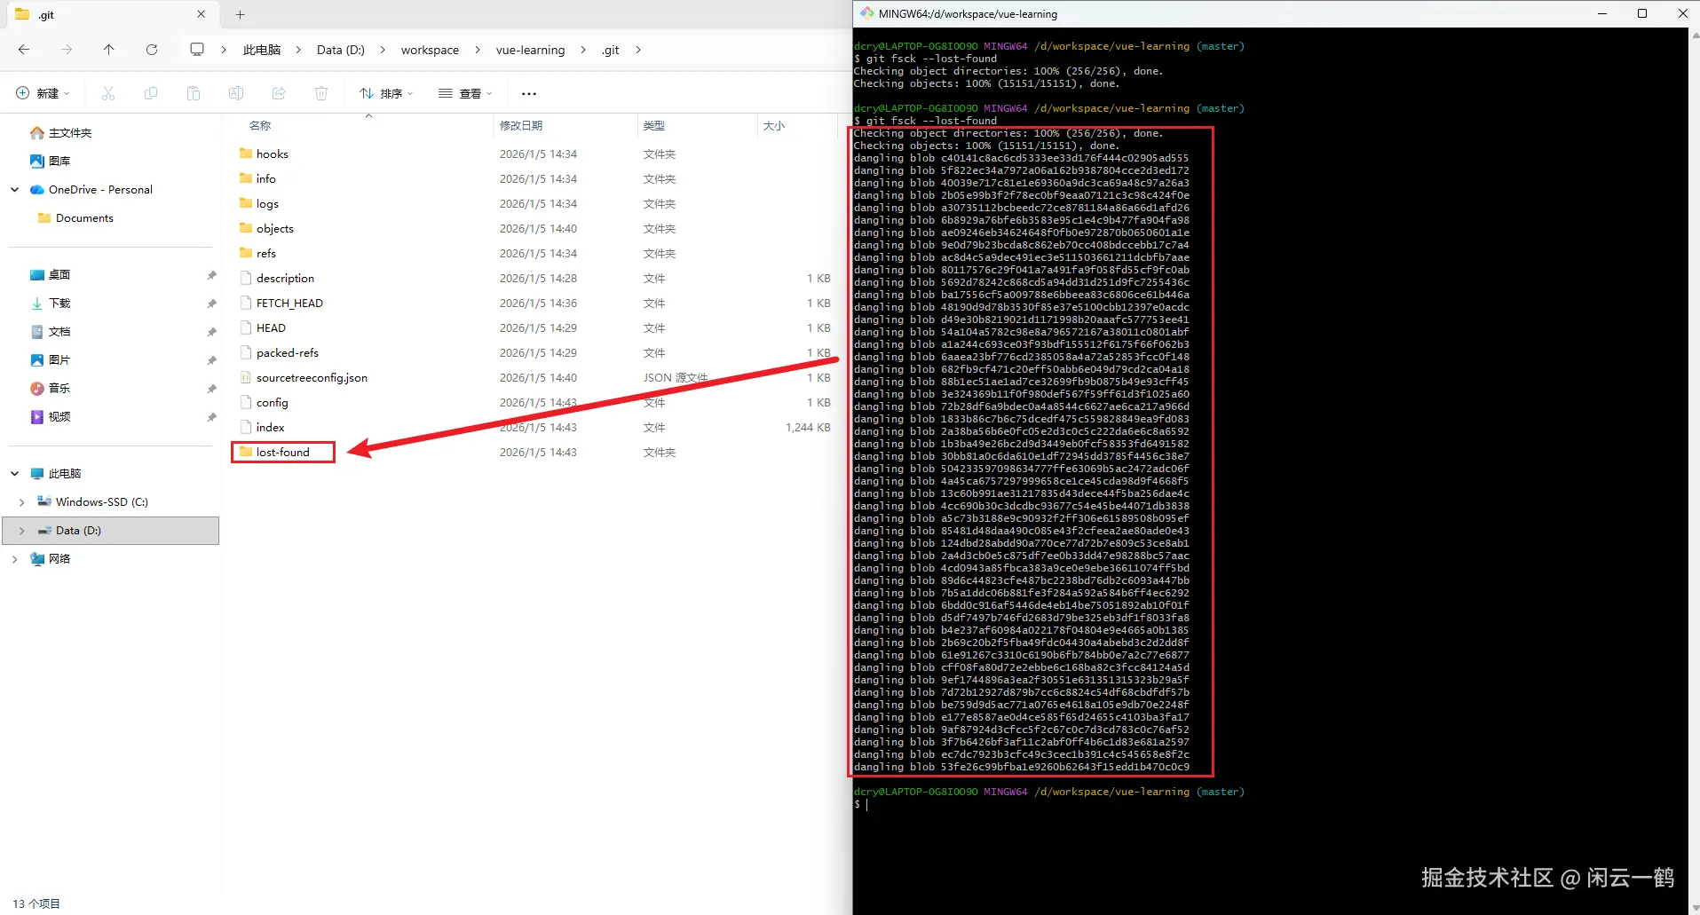This screenshot has width=1700, height=915.
Task: Open a new Explorer tab with plus
Action: [x=240, y=14]
